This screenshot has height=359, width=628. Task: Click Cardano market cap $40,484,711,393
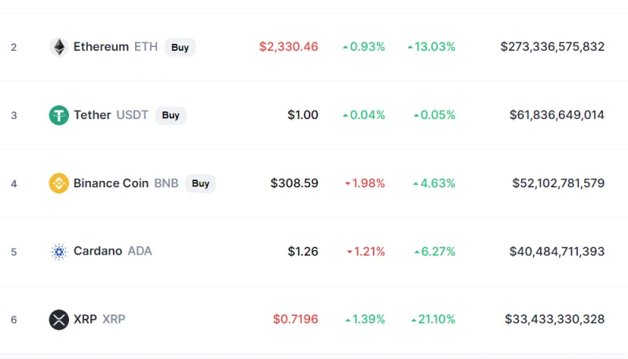(x=557, y=251)
